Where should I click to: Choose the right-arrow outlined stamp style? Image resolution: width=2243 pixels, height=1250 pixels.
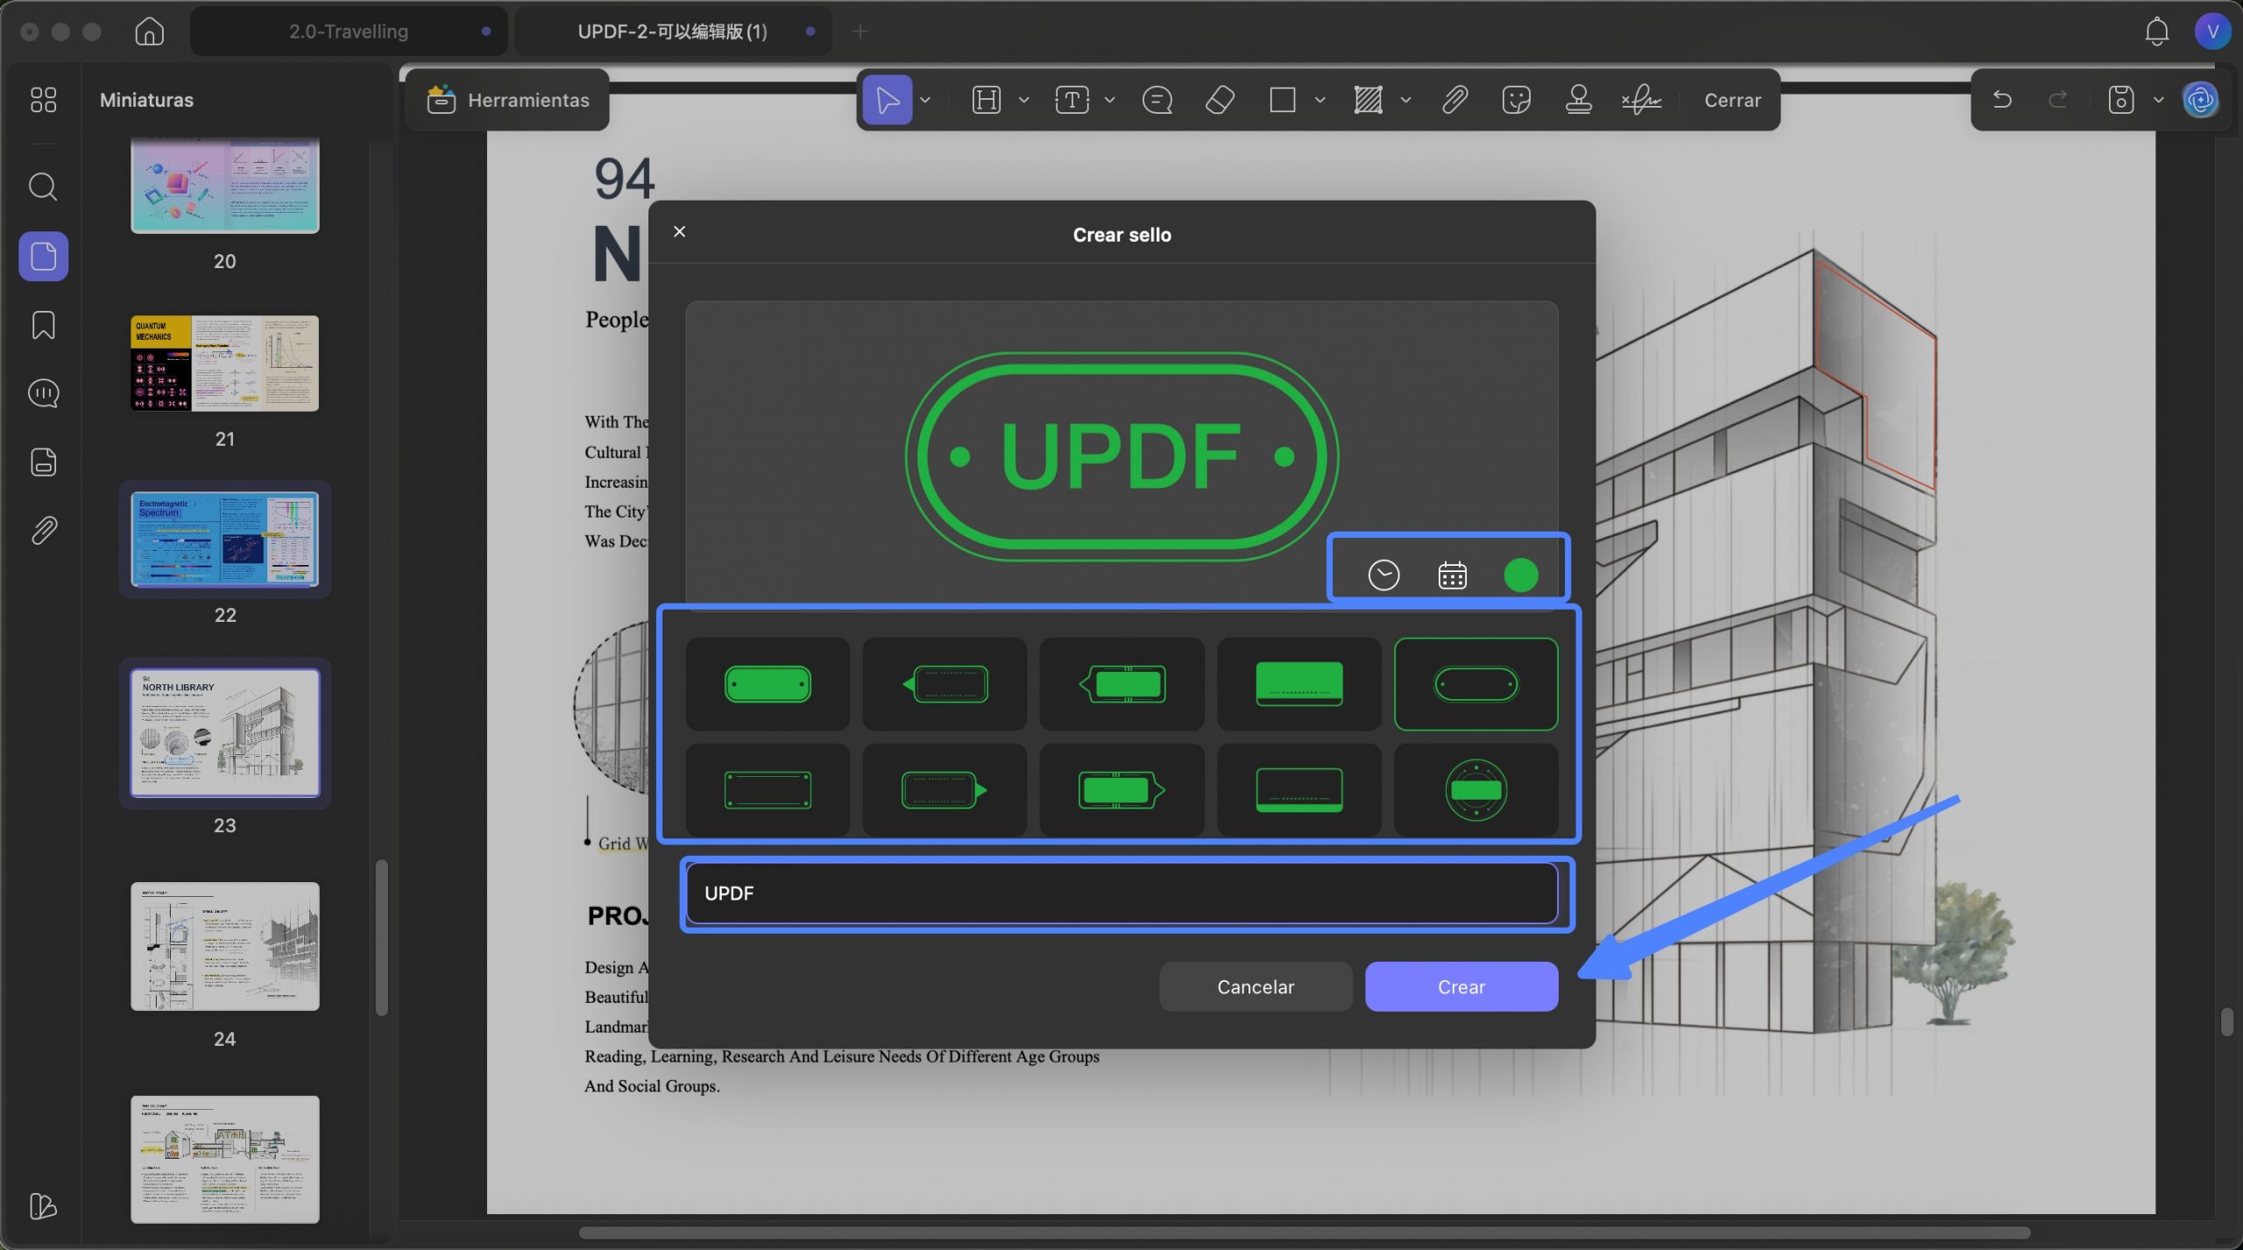click(x=945, y=790)
